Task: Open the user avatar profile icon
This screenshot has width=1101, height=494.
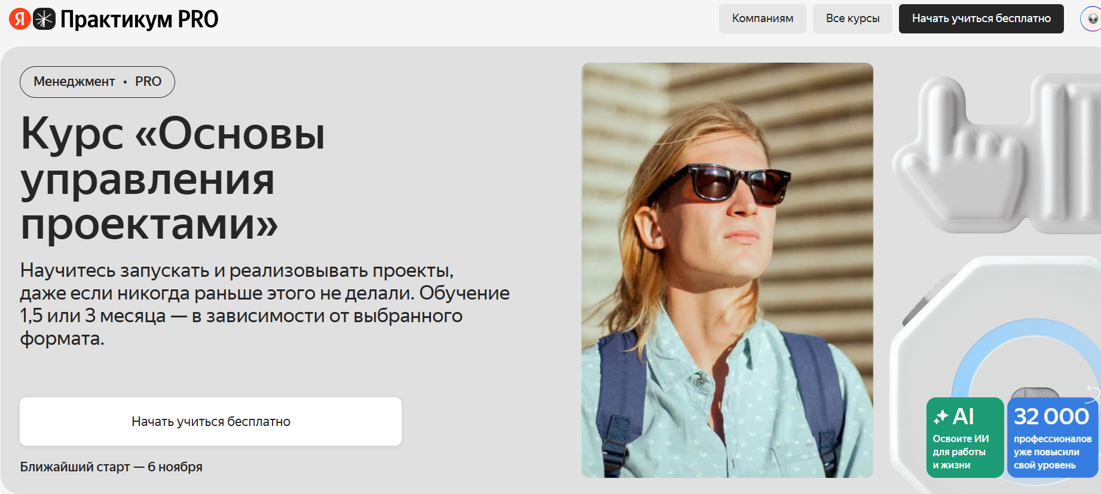Action: (x=1091, y=19)
